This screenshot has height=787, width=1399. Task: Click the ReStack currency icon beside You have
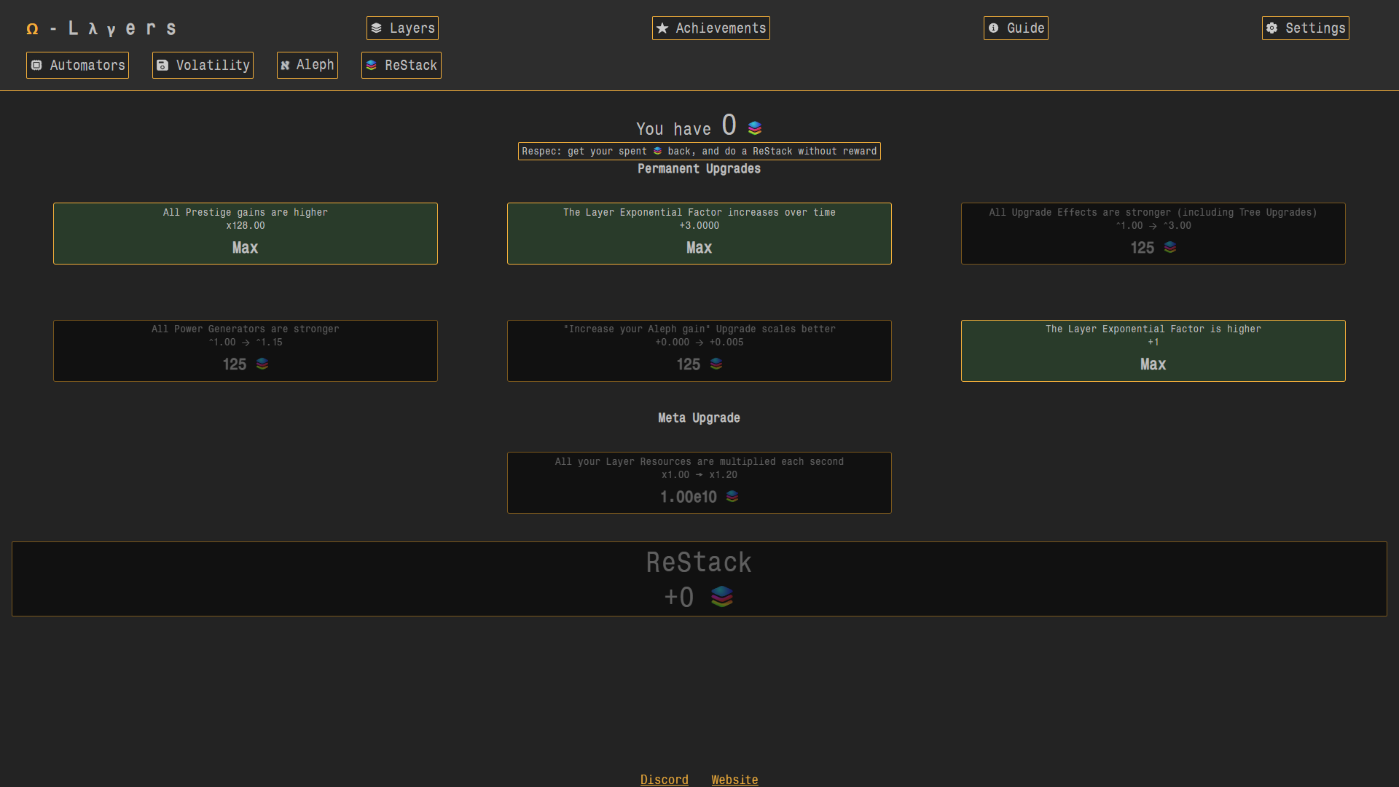tap(755, 128)
